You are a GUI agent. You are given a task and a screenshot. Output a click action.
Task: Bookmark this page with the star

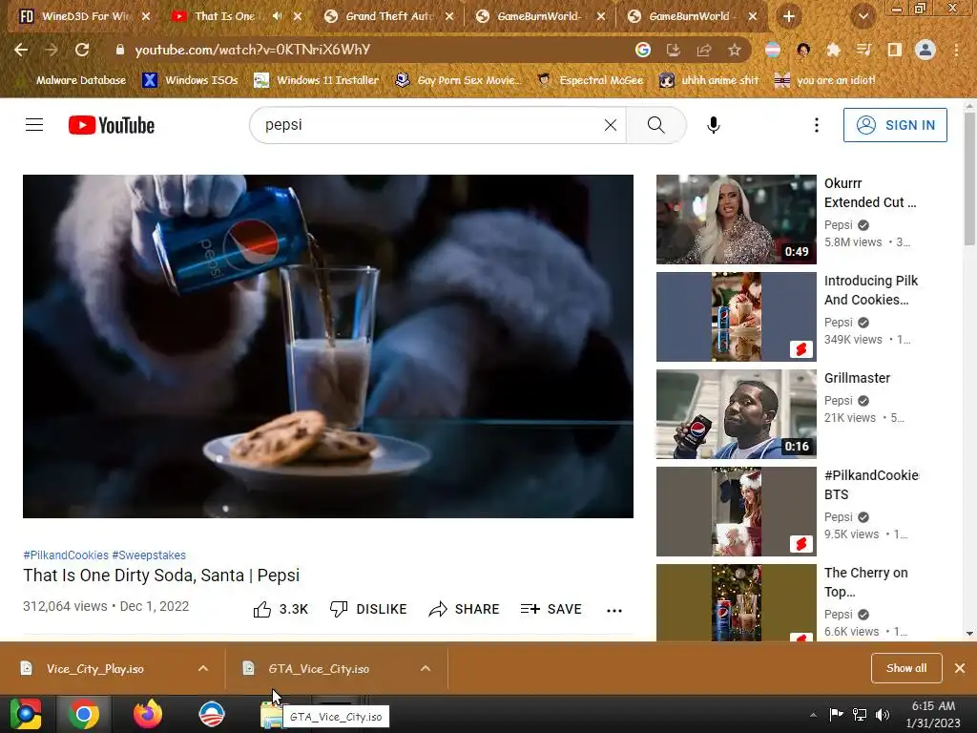pos(735,50)
